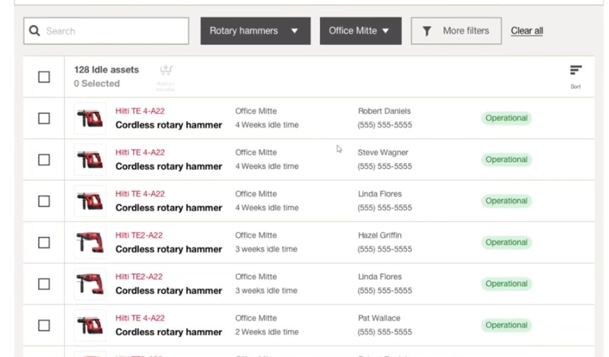
Task: Open Hilti TE2-A22 link in 3 weeks Linda Flores row
Action: (139, 277)
